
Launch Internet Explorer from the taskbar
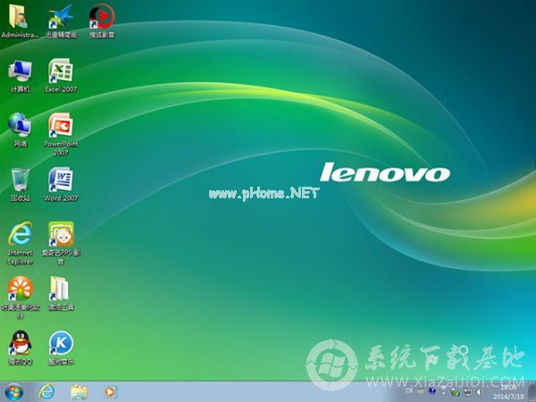point(46,392)
